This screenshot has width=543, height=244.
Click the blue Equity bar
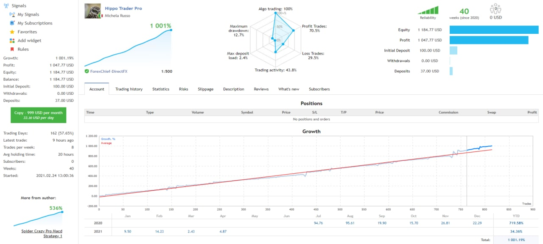pos(494,30)
